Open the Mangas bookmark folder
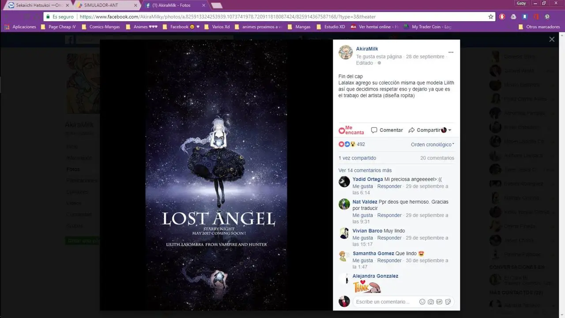This screenshot has height=318, width=565. [299, 26]
